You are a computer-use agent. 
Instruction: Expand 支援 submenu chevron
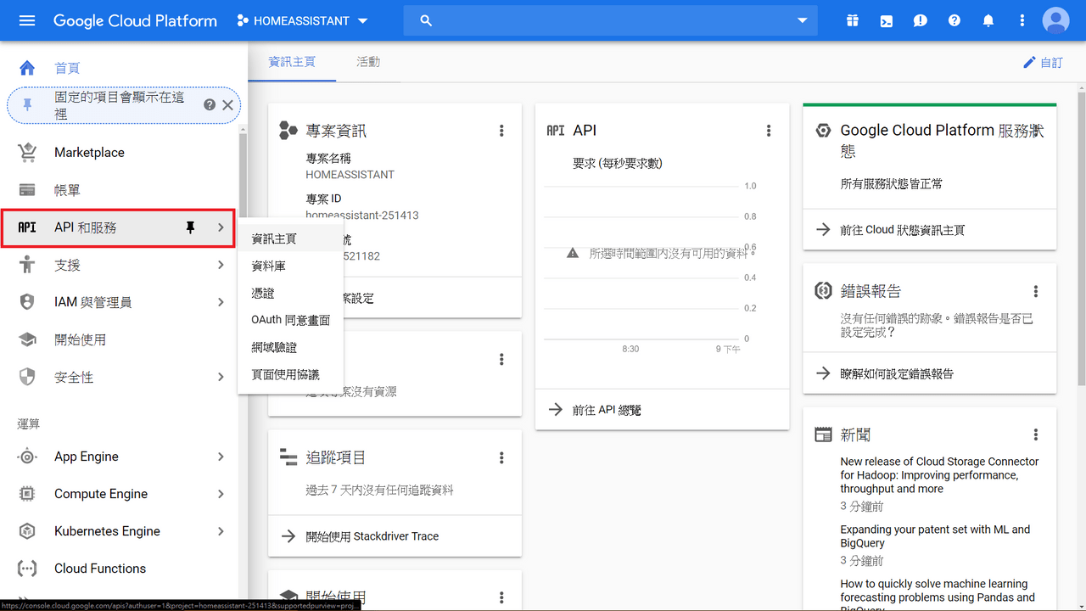click(221, 265)
